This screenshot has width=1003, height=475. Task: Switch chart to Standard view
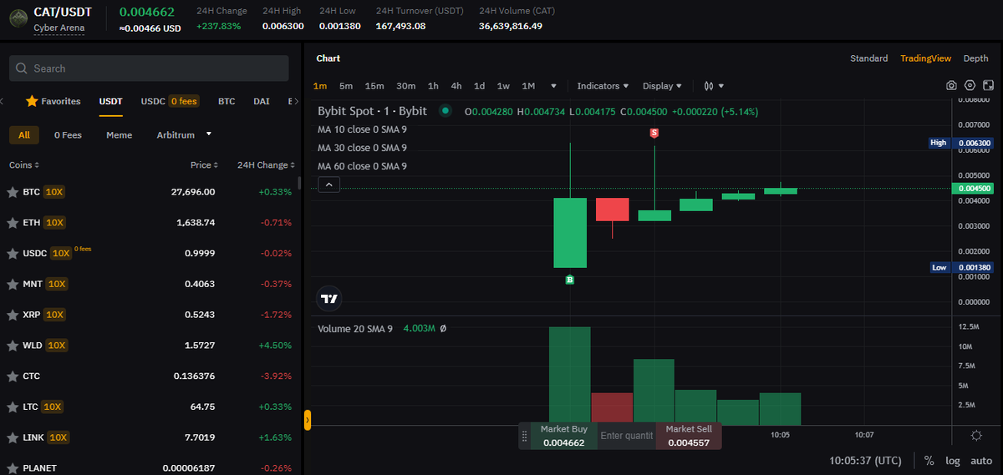coord(868,58)
